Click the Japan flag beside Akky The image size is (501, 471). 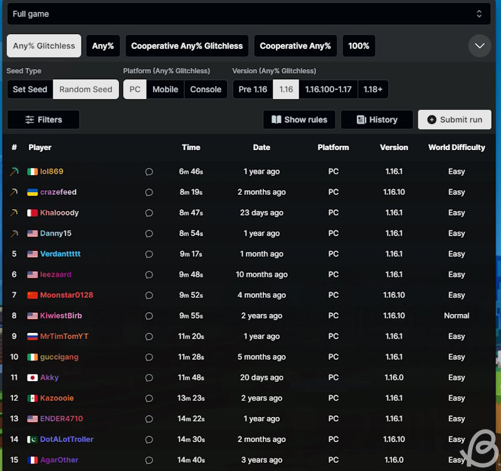[33, 377]
